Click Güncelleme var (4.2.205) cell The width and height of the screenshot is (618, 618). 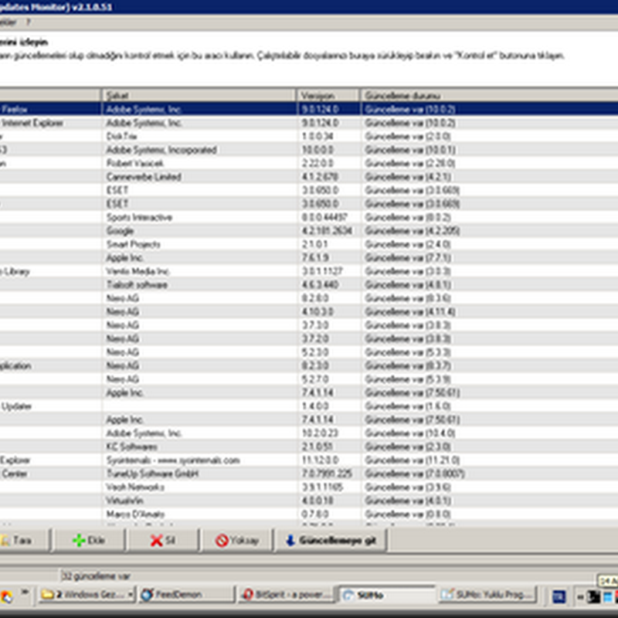coord(489,230)
